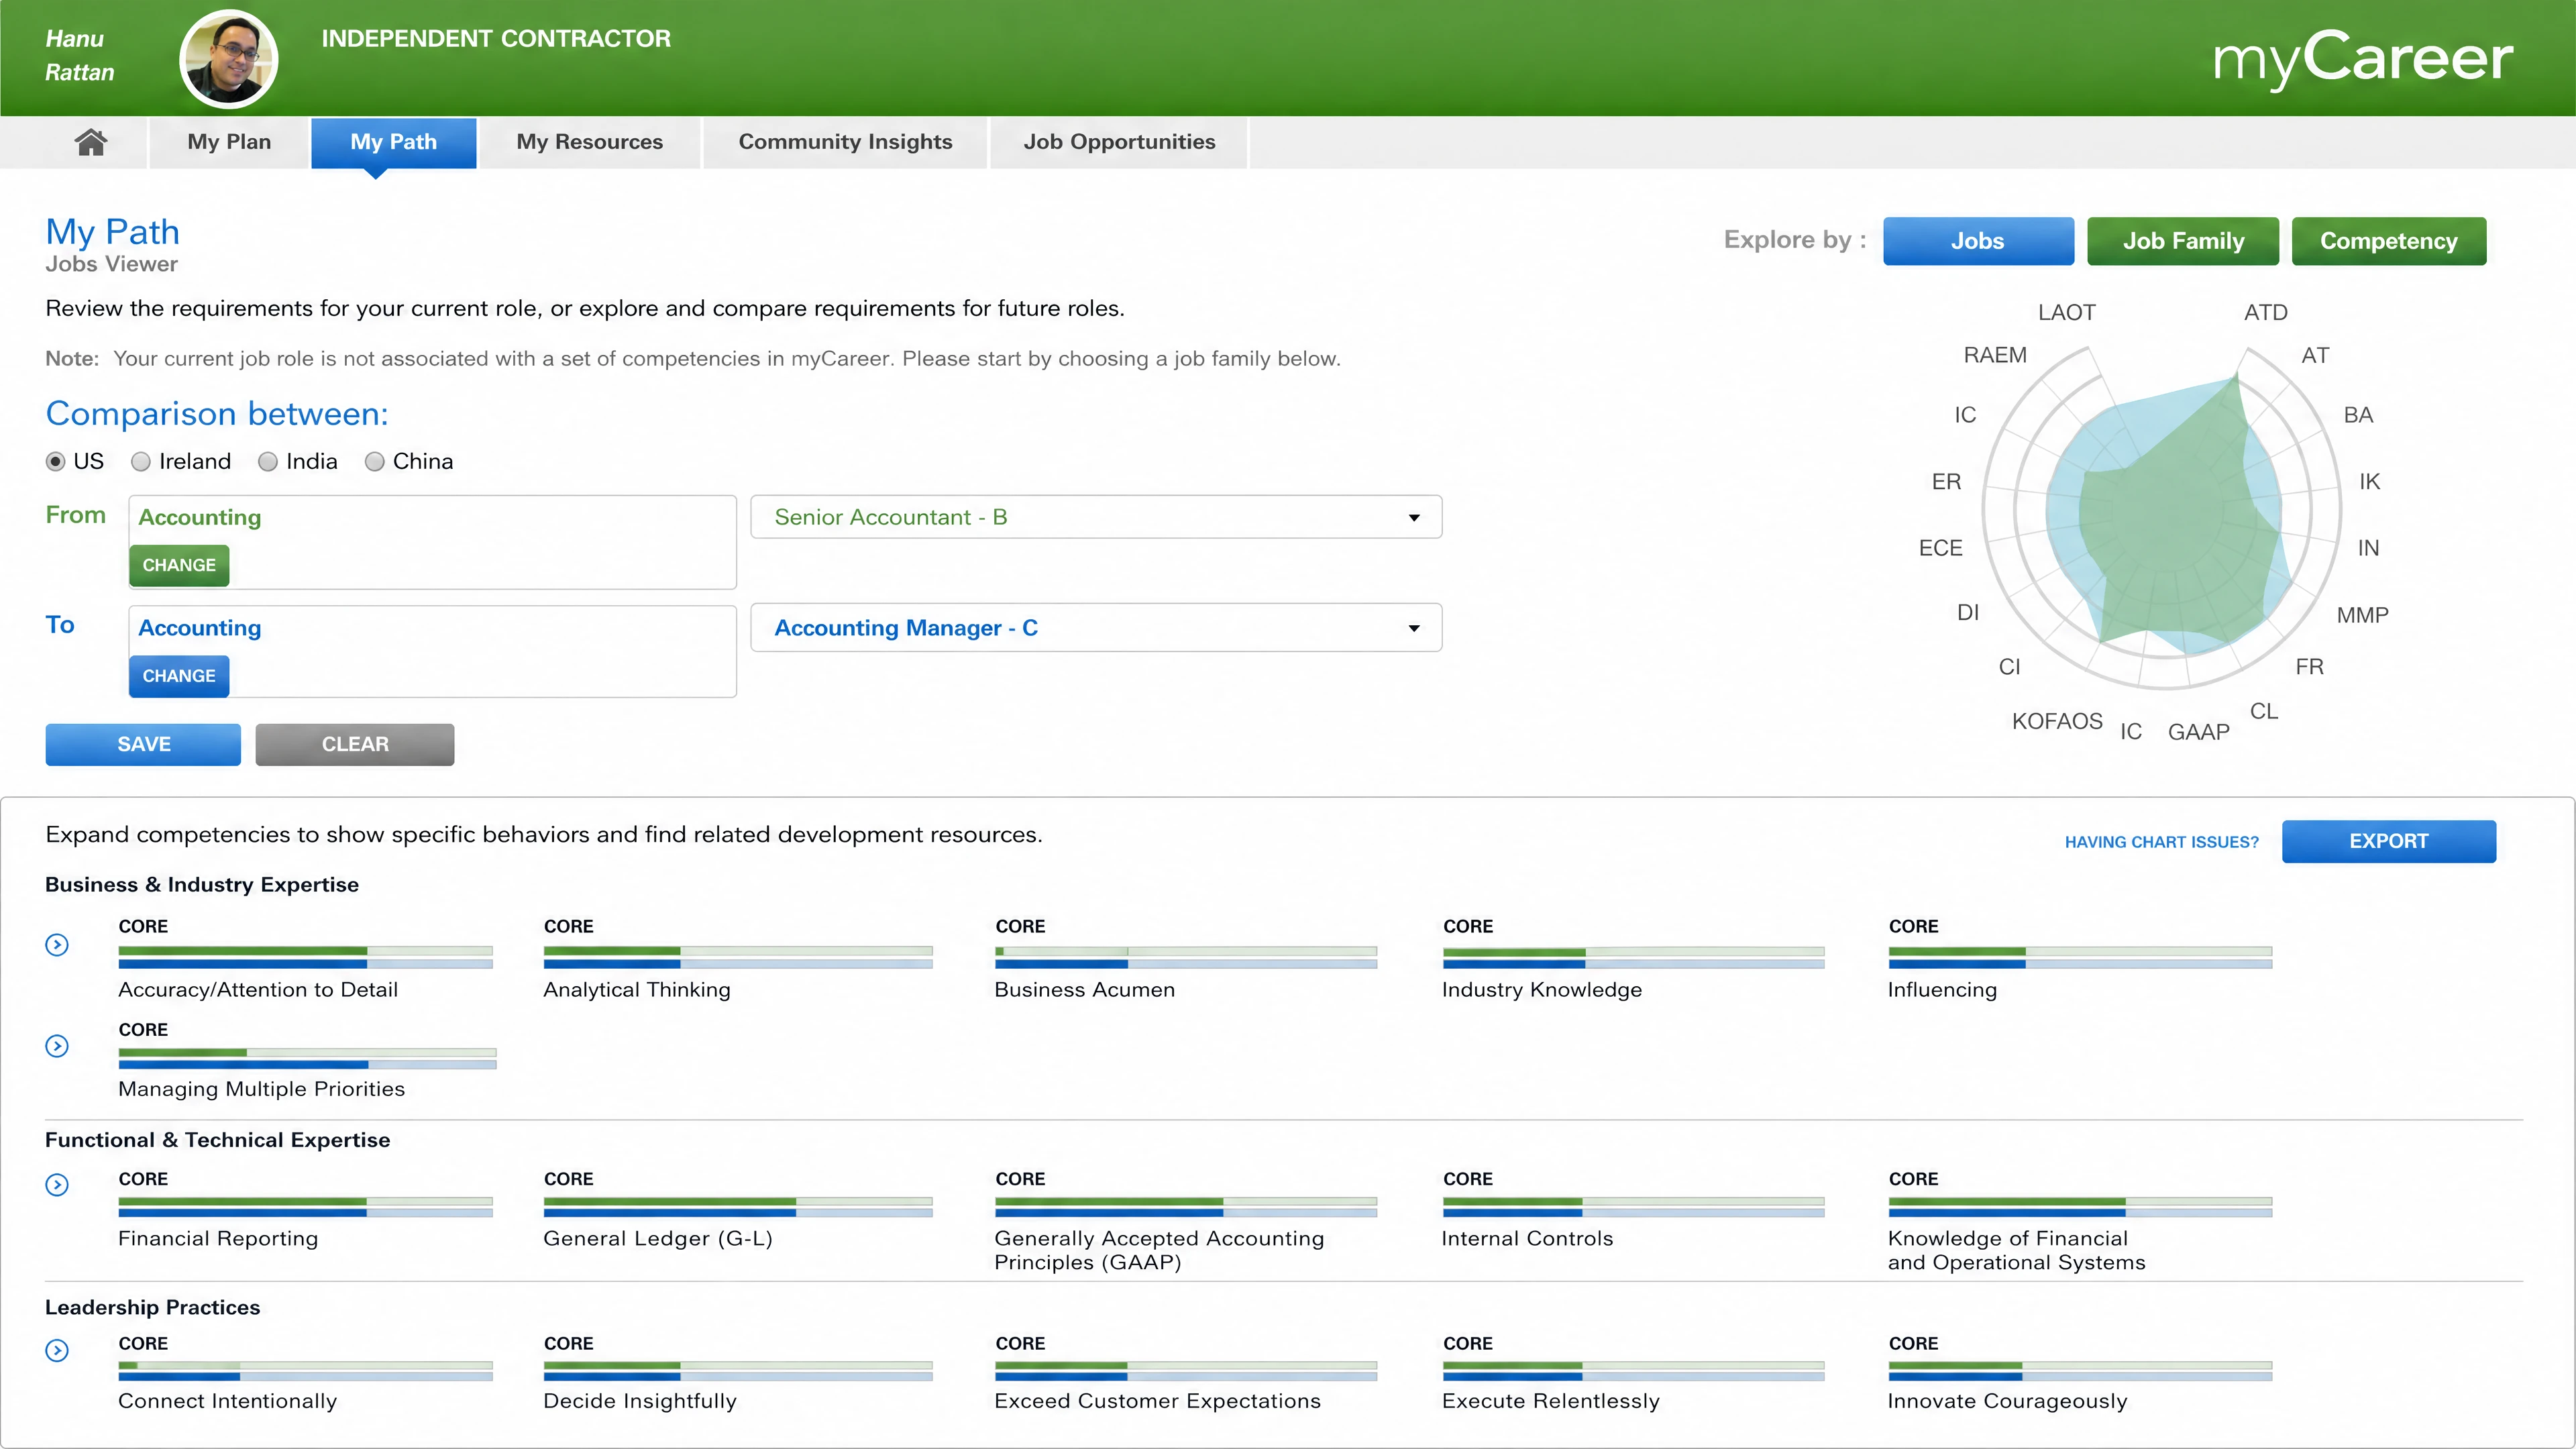2576x1449 pixels.
Task: Click the Analytical Thinking competency label
Action: (637, 990)
